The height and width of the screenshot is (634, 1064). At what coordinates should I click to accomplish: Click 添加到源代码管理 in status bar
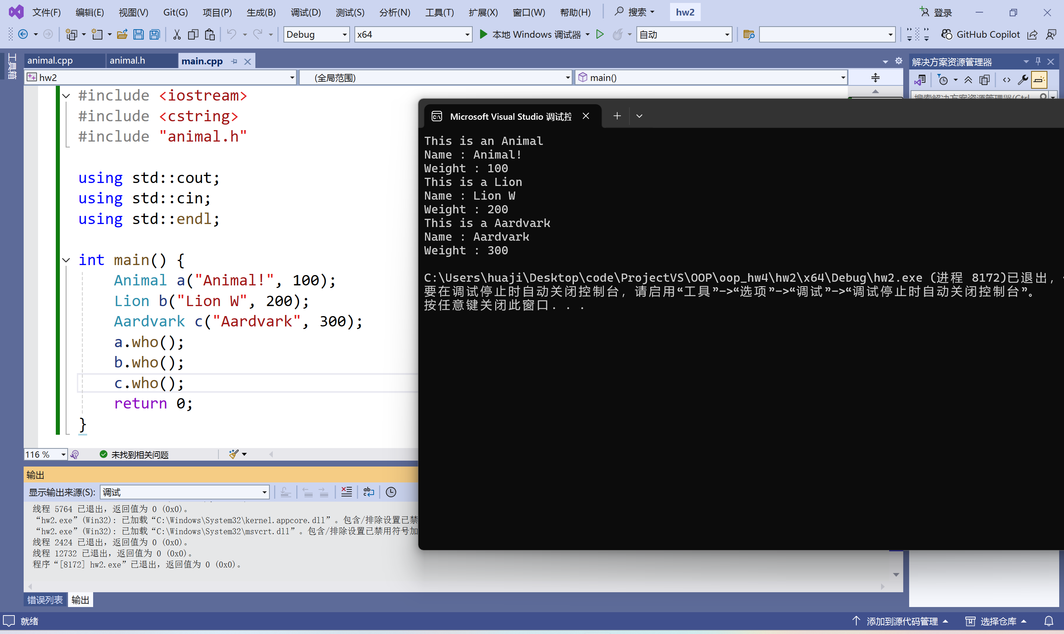(901, 621)
